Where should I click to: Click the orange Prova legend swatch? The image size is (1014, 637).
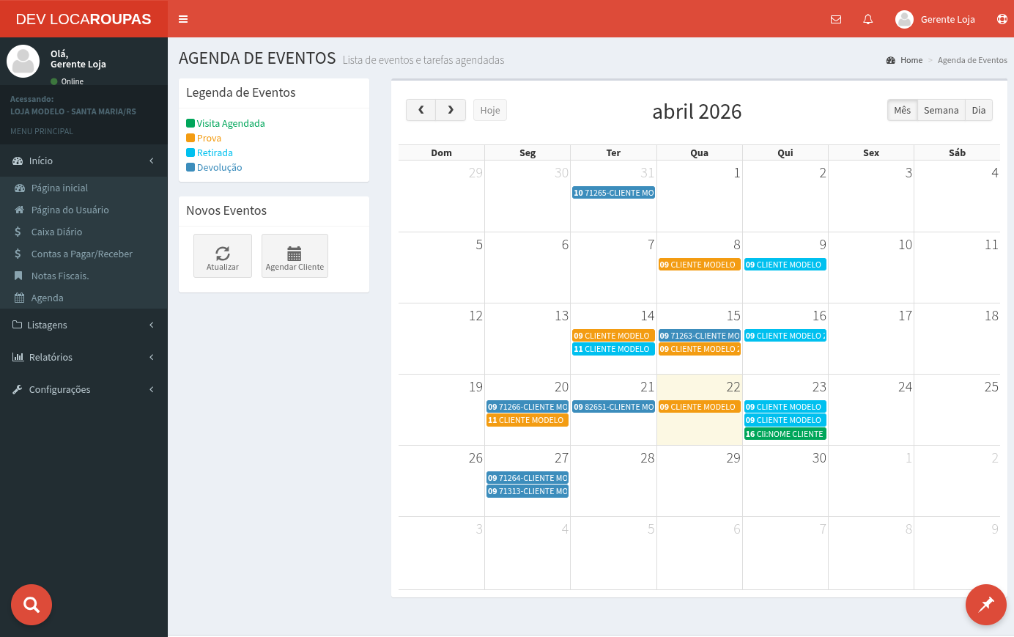point(190,138)
